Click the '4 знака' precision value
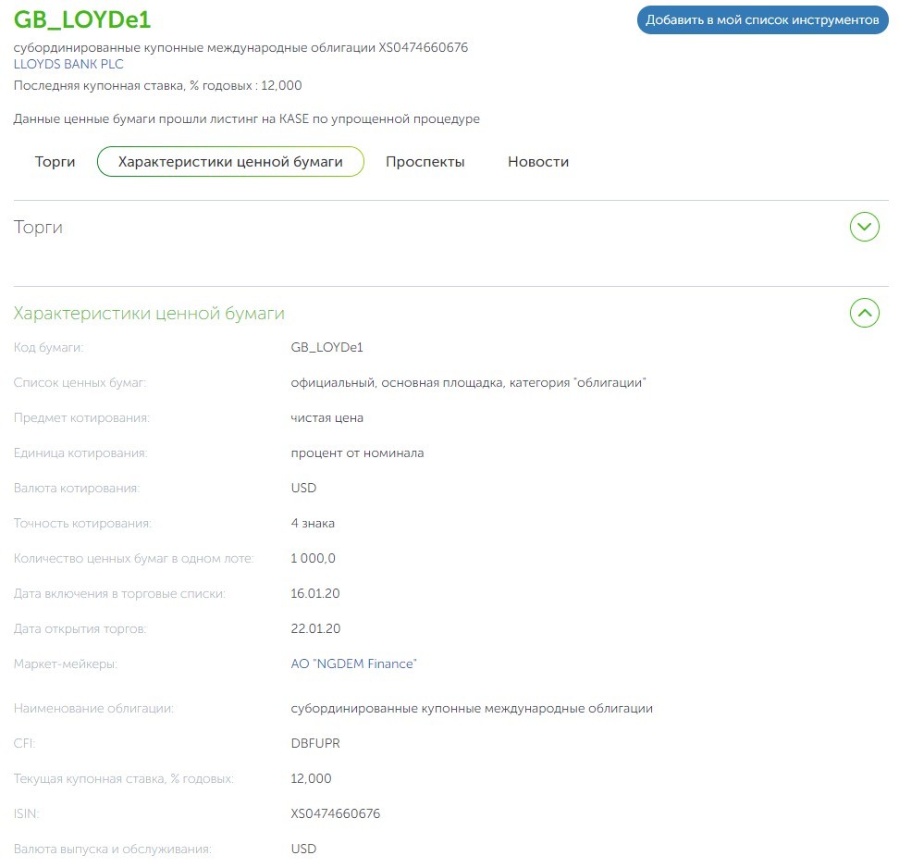899x868 pixels. coord(313,524)
